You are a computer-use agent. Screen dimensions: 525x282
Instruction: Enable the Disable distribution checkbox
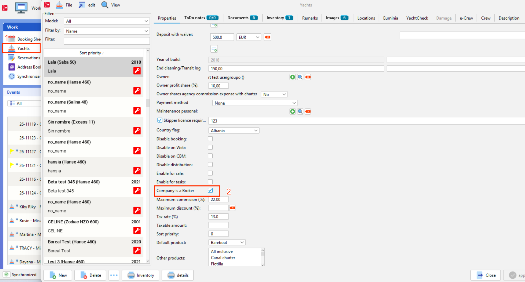coord(210,164)
